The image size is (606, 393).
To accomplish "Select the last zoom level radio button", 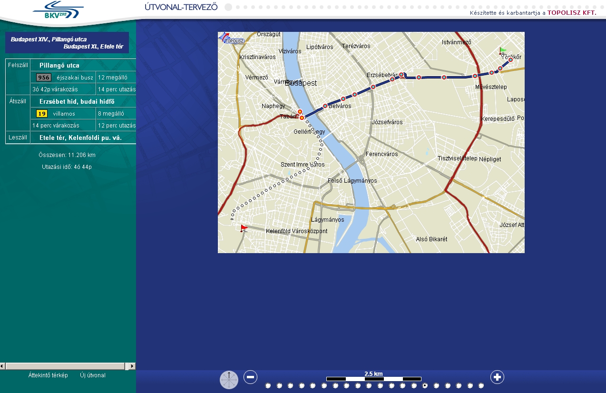I will pyautogui.click(x=481, y=386).
